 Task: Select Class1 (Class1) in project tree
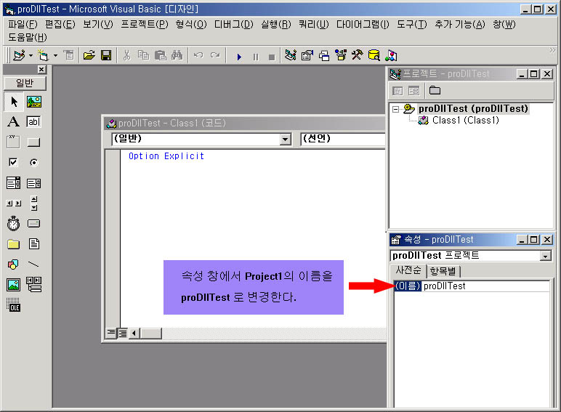[465, 121]
